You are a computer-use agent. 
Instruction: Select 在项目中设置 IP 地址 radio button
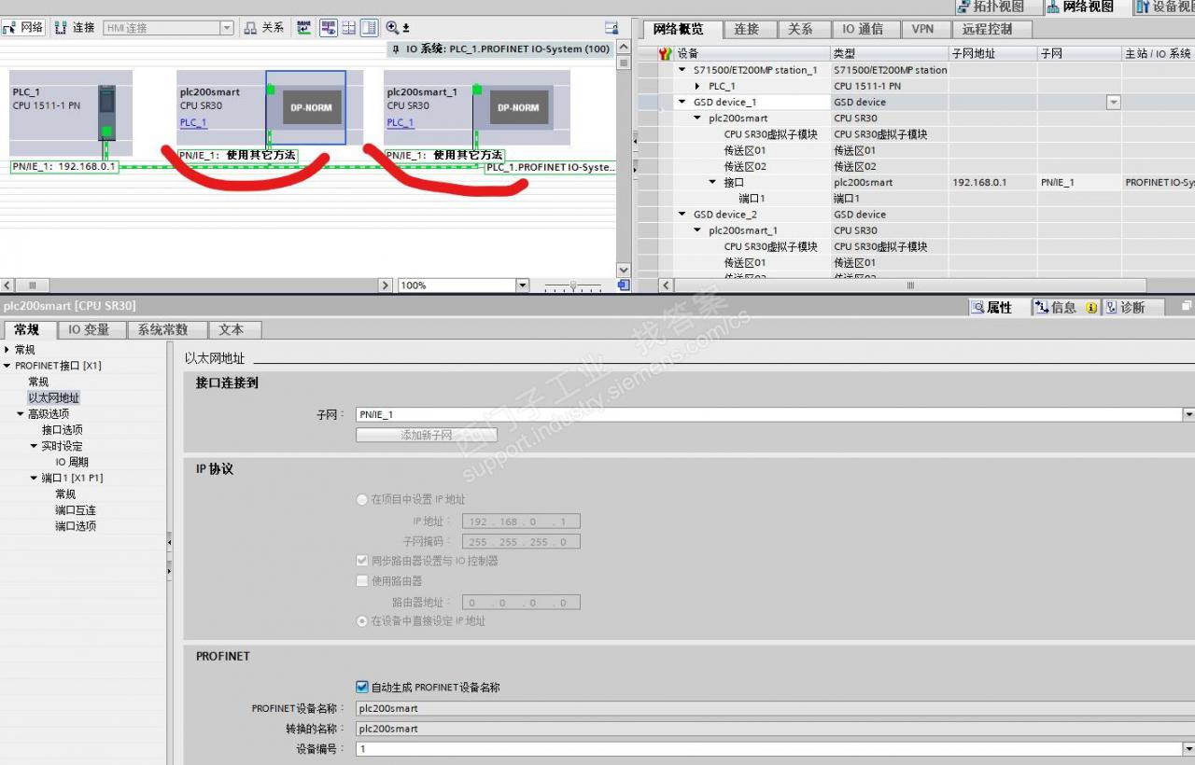(x=362, y=499)
